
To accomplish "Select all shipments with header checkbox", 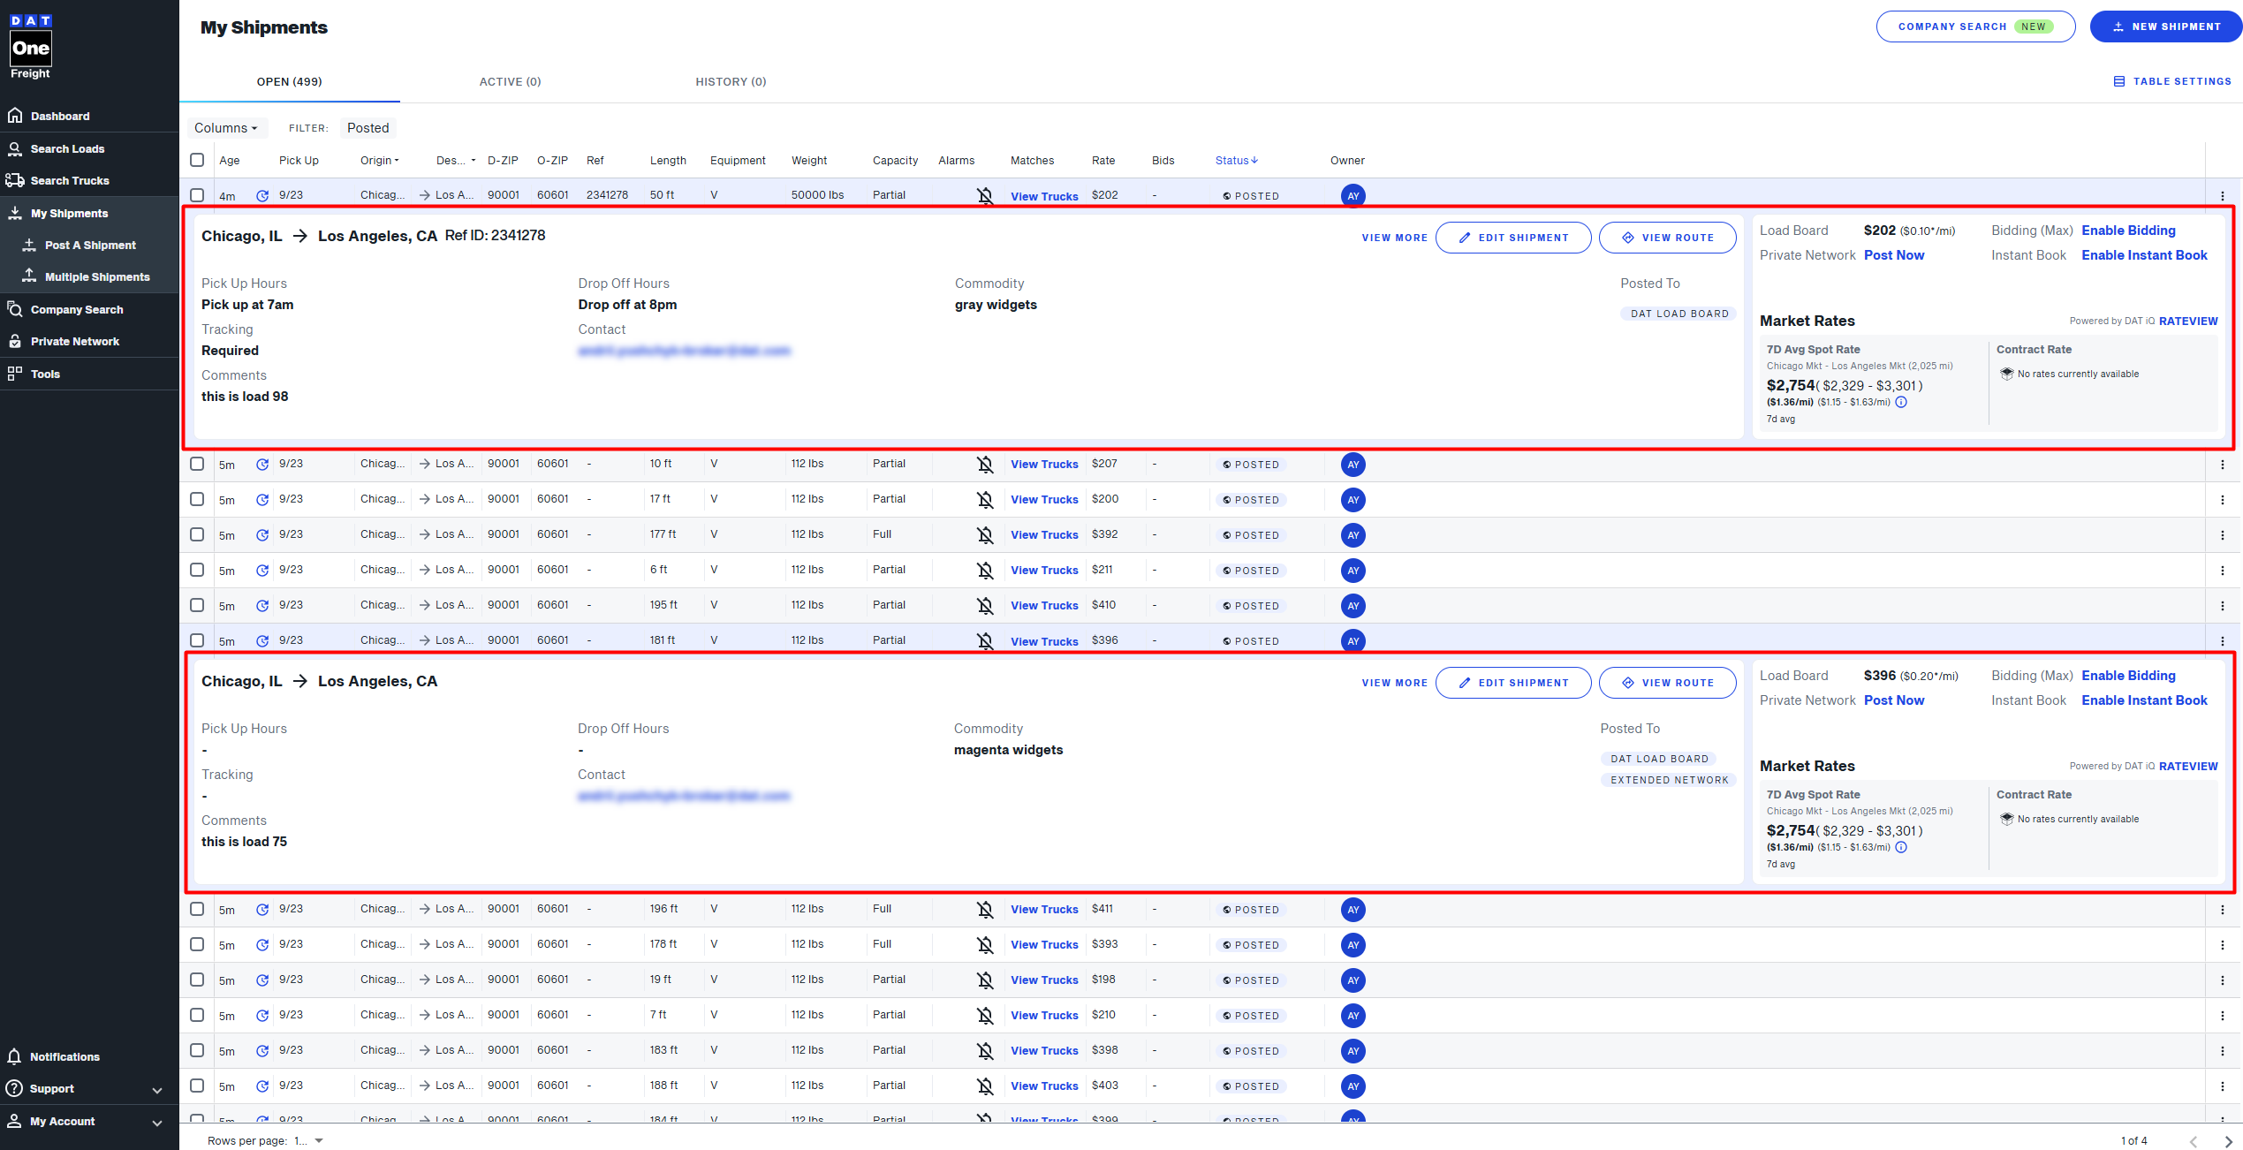I will click(197, 160).
